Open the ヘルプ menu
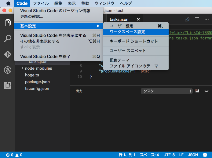Screen dimensions: 212x158 (126, 3)
